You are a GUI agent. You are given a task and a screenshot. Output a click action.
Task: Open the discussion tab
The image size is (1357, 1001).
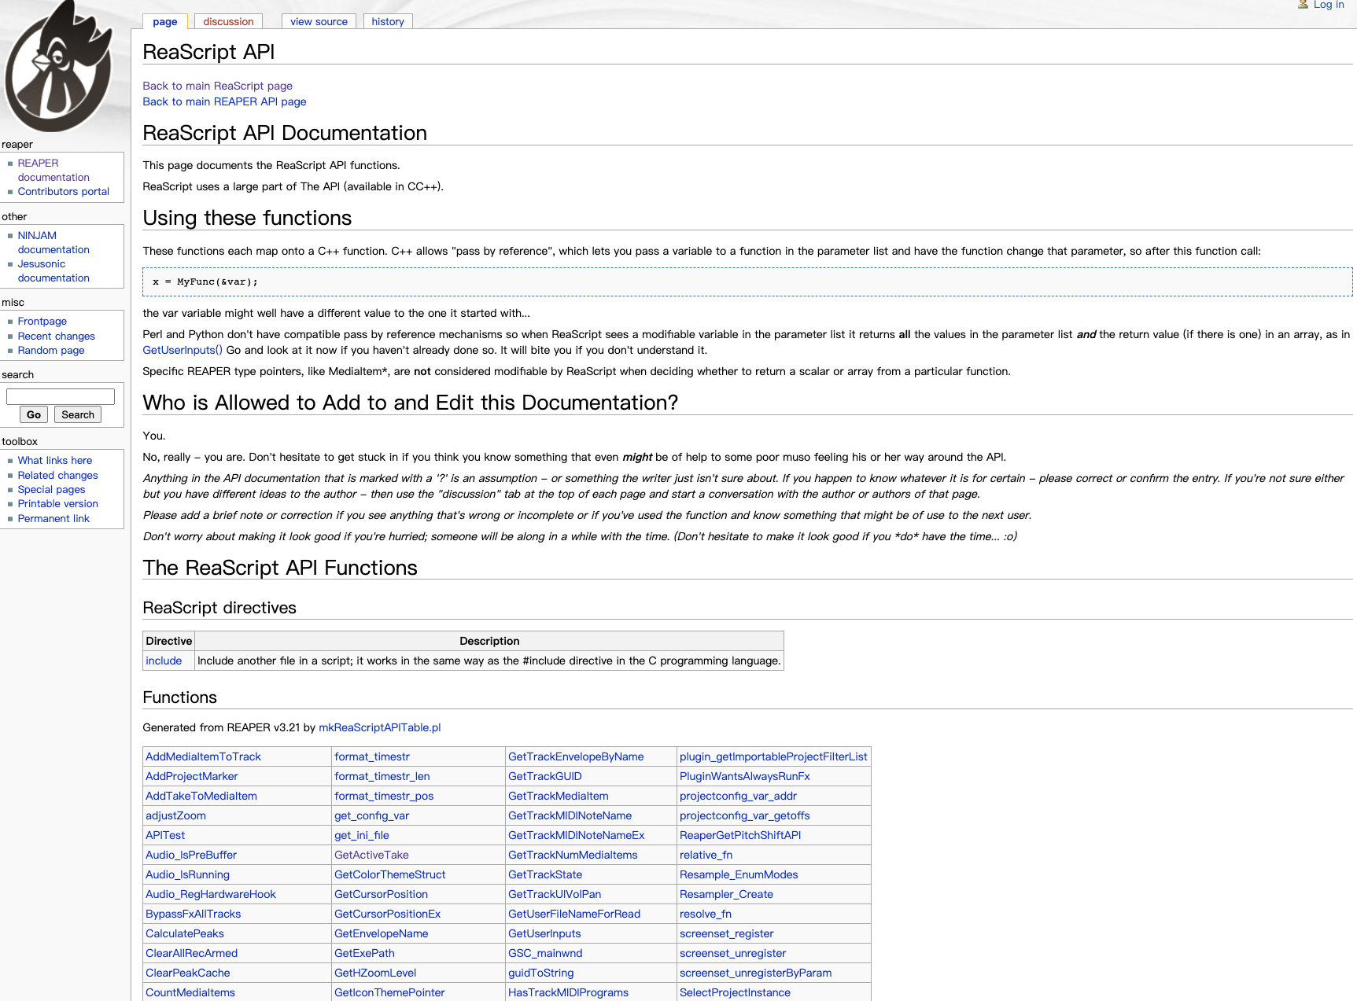tap(228, 22)
